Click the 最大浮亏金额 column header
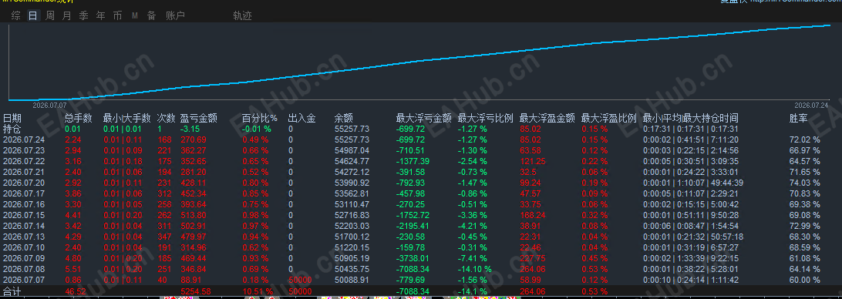This screenshot has height=299, width=842. (x=423, y=118)
